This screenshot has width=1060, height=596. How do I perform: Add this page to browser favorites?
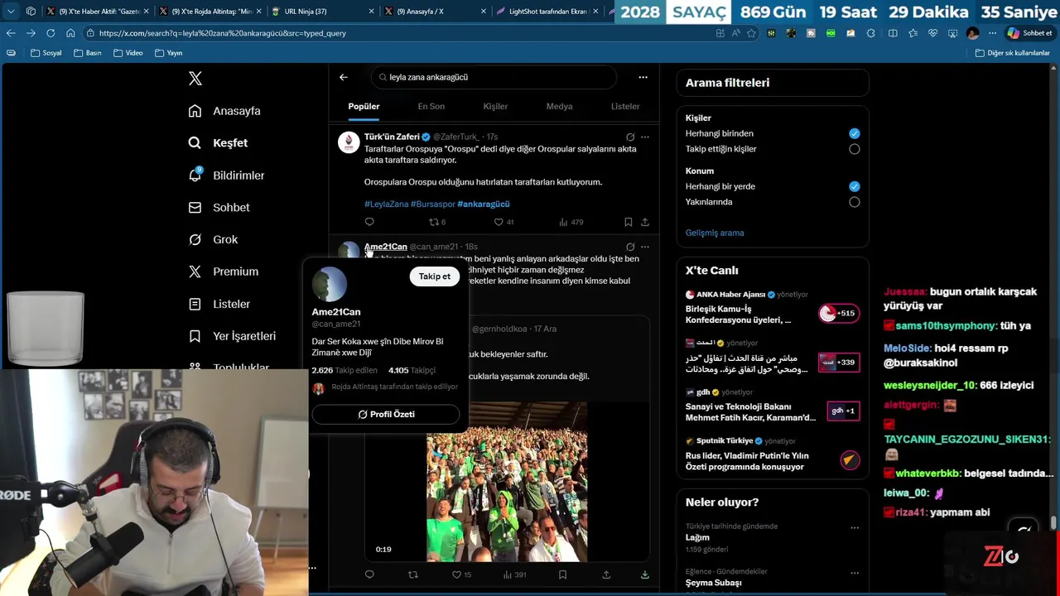[x=751, y=33]
